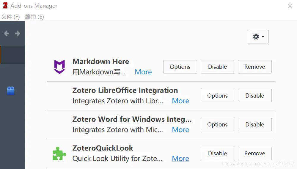297x169 pixels.
Task: Disable Zotero Word for Windows Integration
Action: [254, 125]
